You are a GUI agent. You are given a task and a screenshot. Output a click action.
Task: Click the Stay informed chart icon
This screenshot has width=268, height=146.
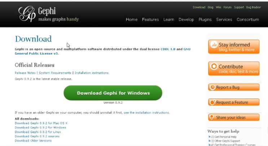(x=214, y=45)
